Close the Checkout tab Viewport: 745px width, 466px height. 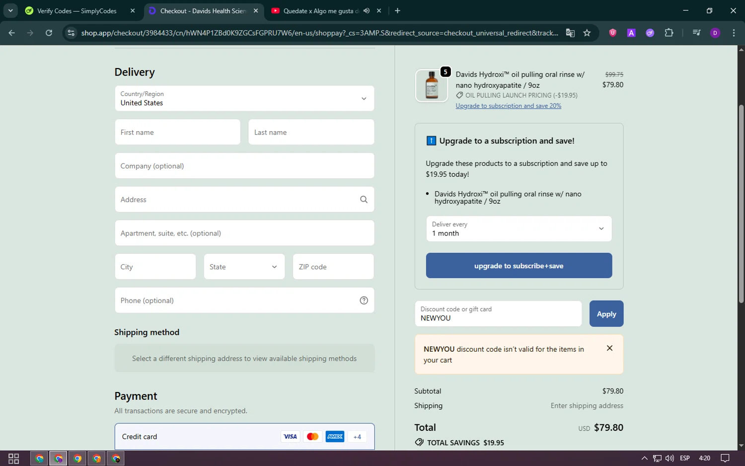pos(256,10)
